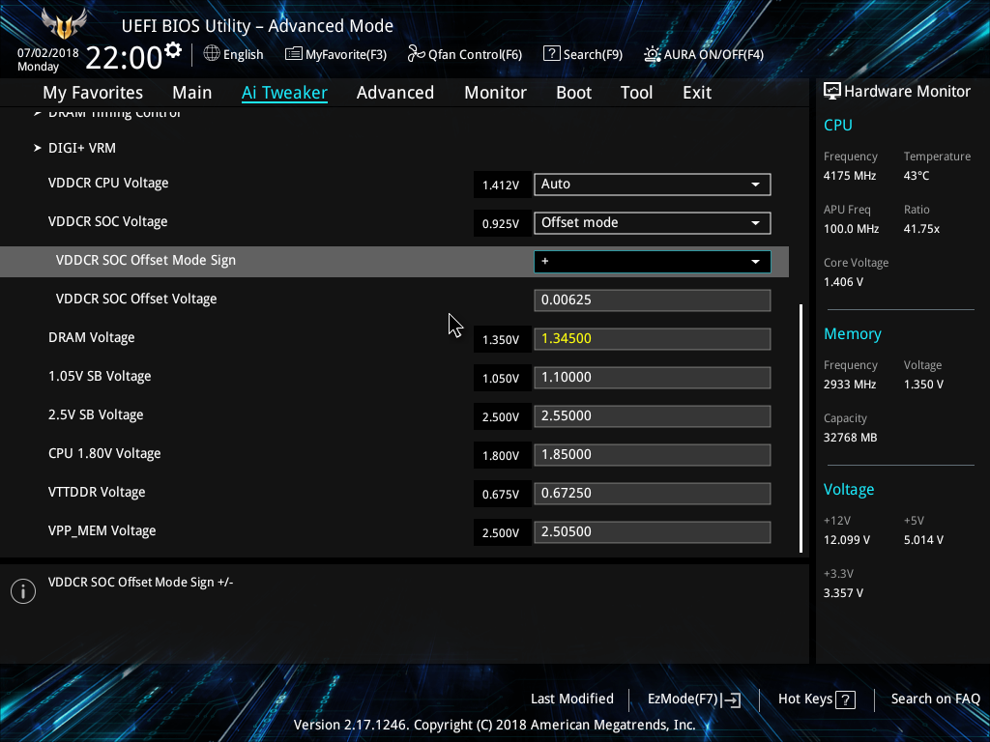Select the CPU 1.80V Voltage label

[104, 454]
